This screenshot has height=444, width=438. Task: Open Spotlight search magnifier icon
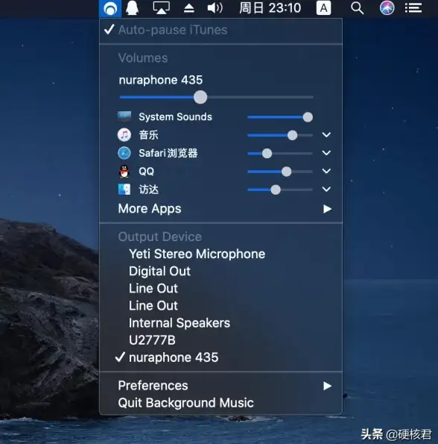tap(358, 8)
